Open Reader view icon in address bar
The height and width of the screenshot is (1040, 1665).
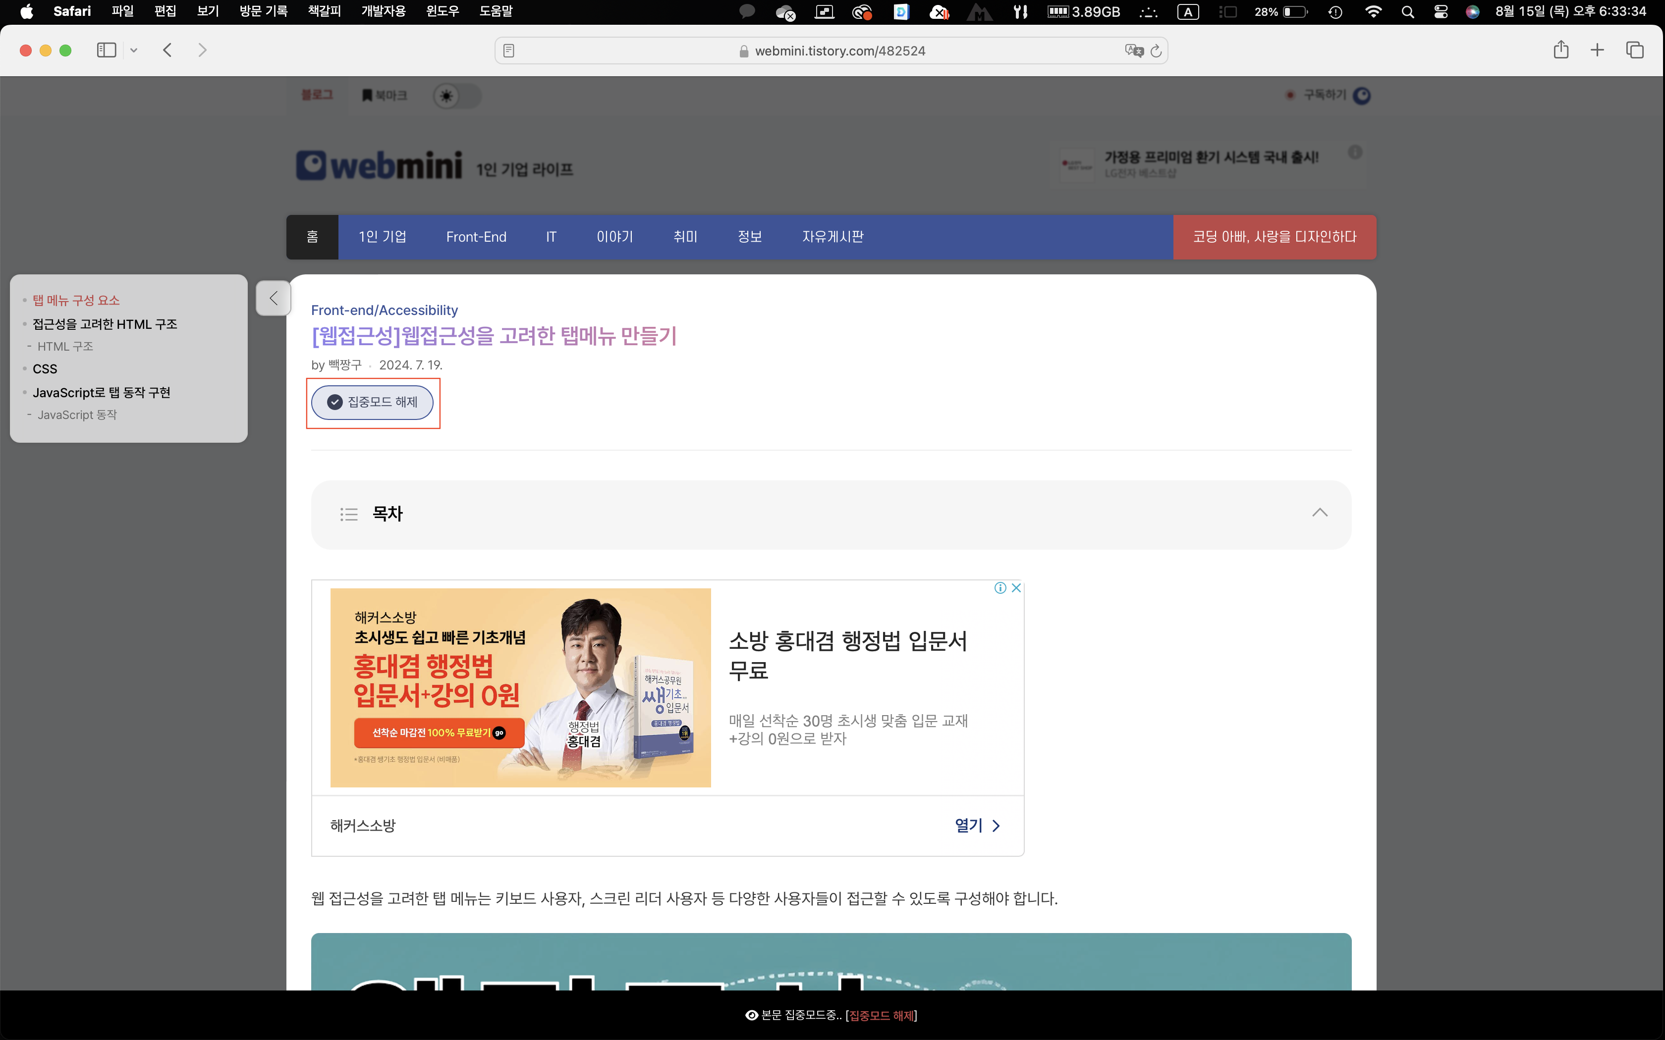[509, 51]
